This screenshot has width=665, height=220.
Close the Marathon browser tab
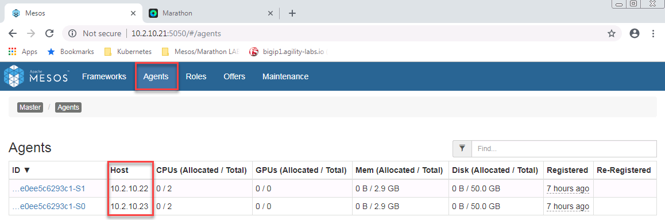click(x=270, y=13)
